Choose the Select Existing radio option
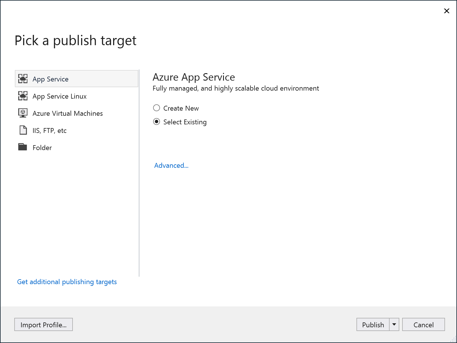This screenshot has height=343, width=457. point(157,122)
